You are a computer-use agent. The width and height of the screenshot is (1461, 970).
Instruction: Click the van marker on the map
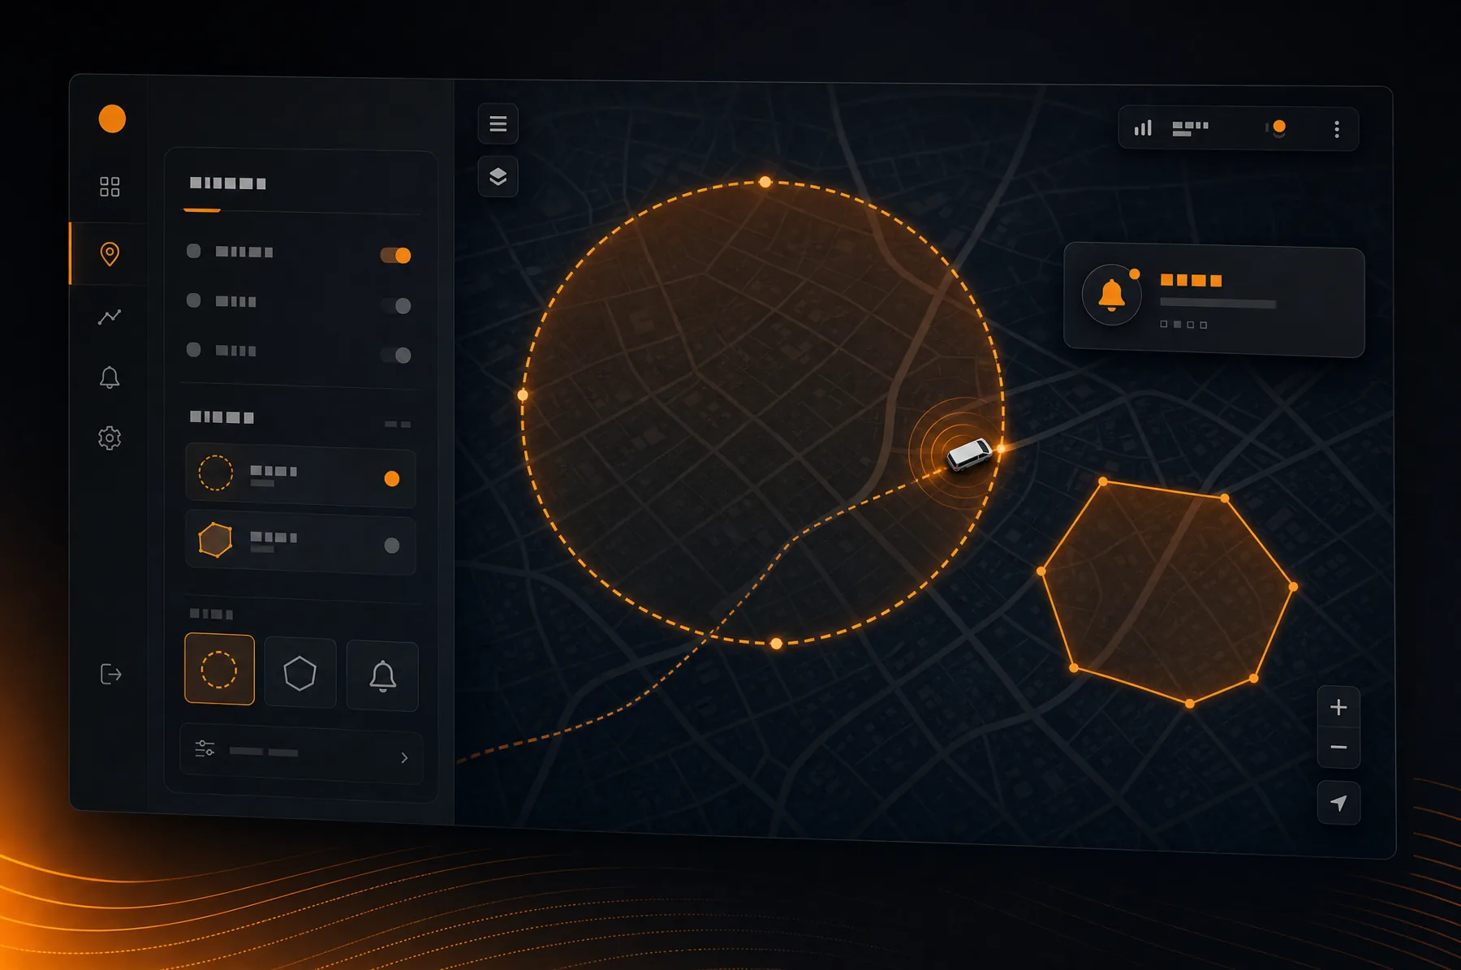pyautogui.click(x=969, y=454)
